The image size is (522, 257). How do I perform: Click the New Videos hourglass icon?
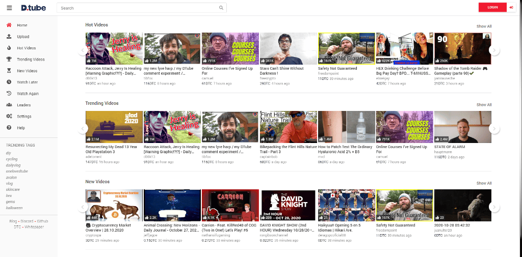[9, 71]
